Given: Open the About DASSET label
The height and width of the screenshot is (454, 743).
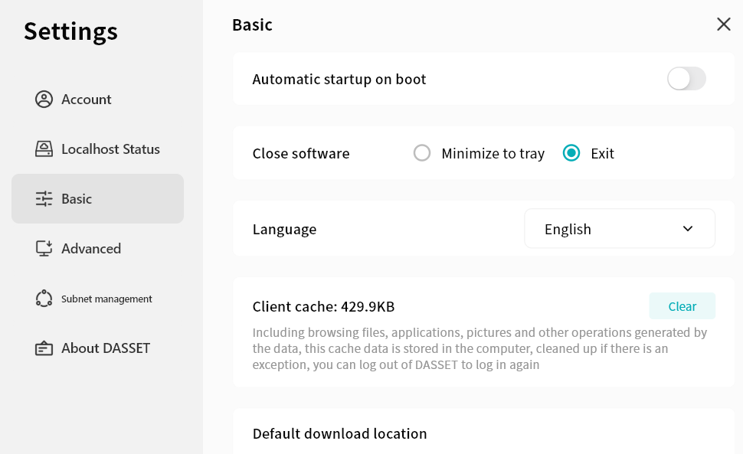Looking at the screenshot, I should click(106, 348).
